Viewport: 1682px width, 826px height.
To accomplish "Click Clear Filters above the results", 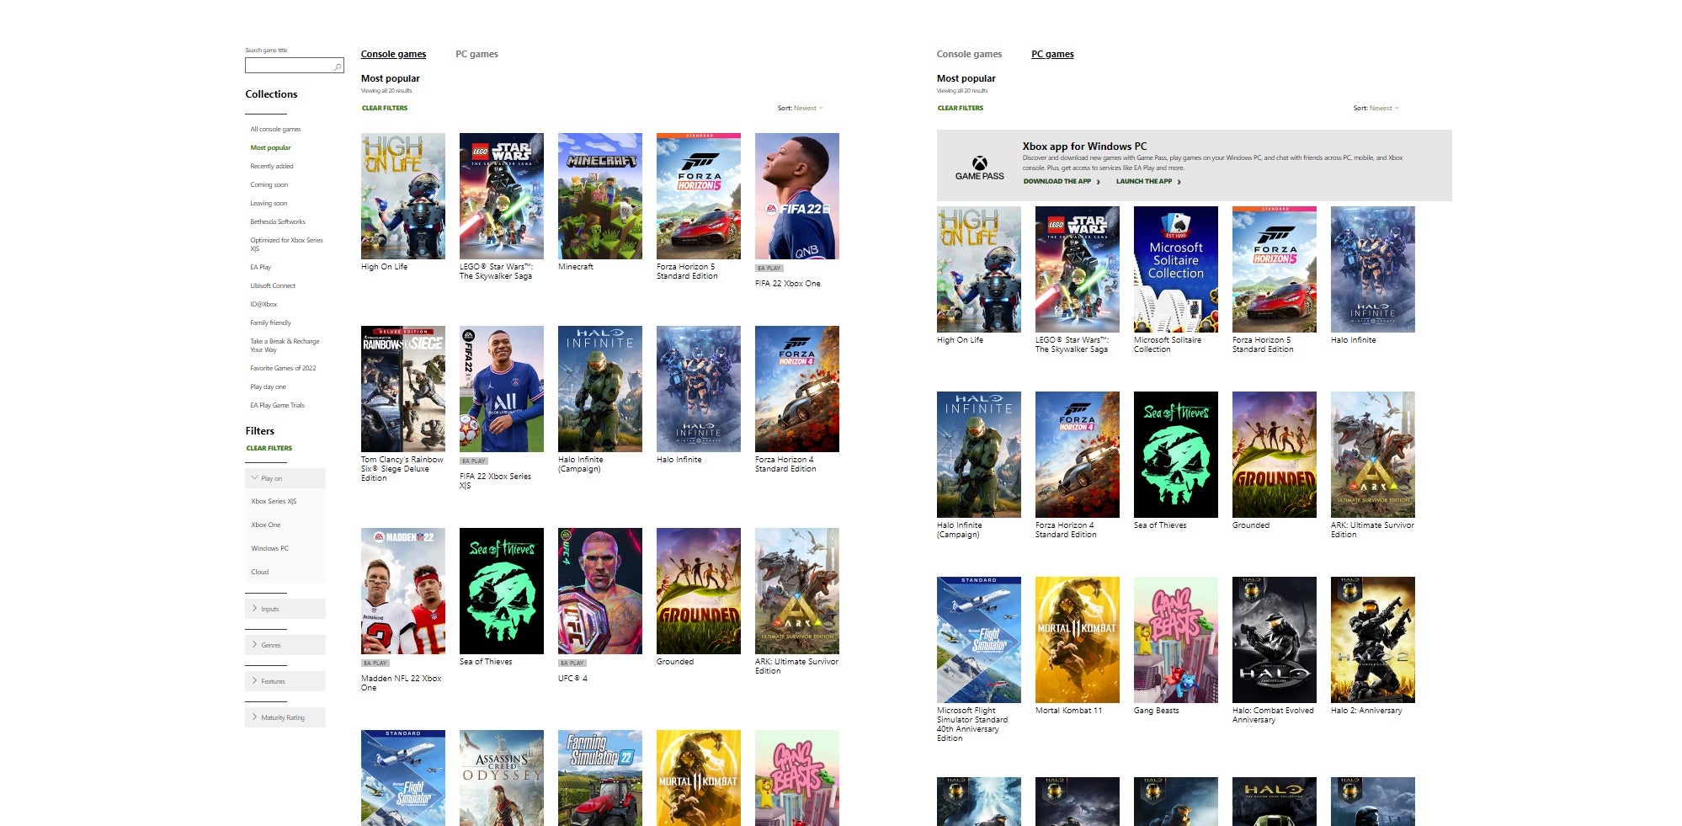I will point(384,108).
